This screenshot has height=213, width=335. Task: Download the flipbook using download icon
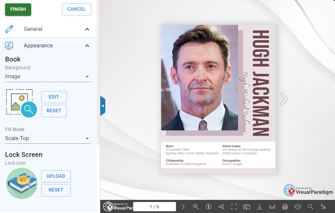pos(260,207)
